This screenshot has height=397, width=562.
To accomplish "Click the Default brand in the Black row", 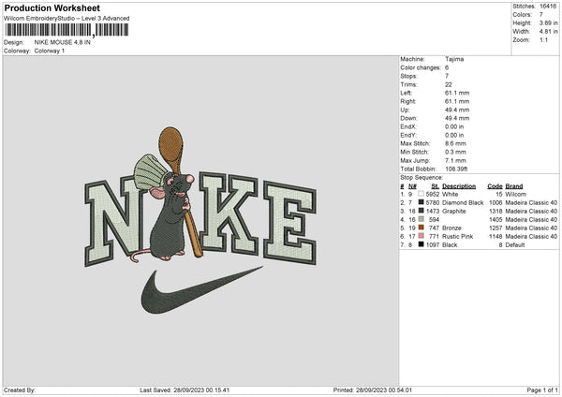I will (515, 245).
